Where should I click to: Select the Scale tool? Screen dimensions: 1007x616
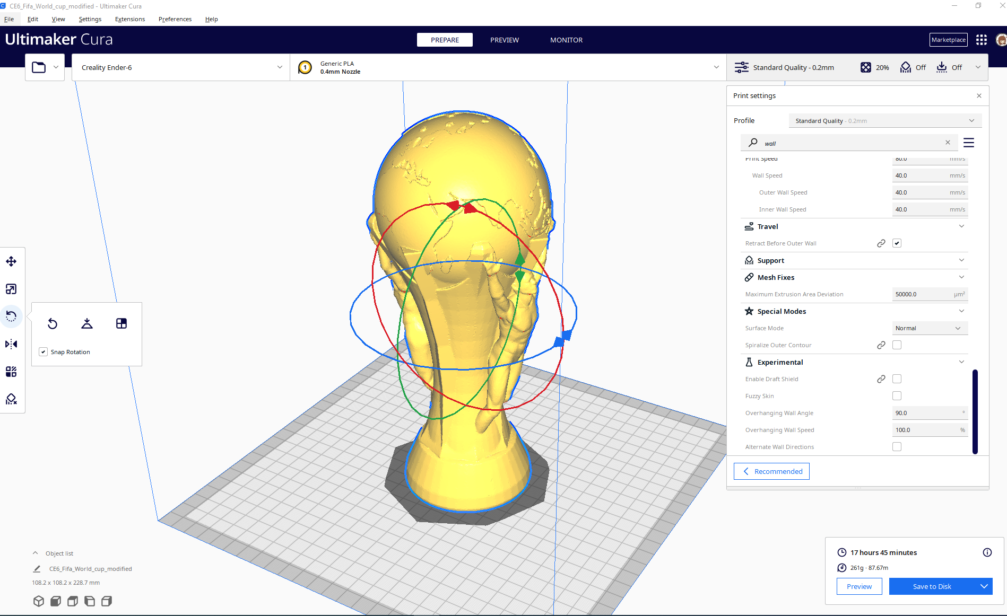click(x=11, y=289)
